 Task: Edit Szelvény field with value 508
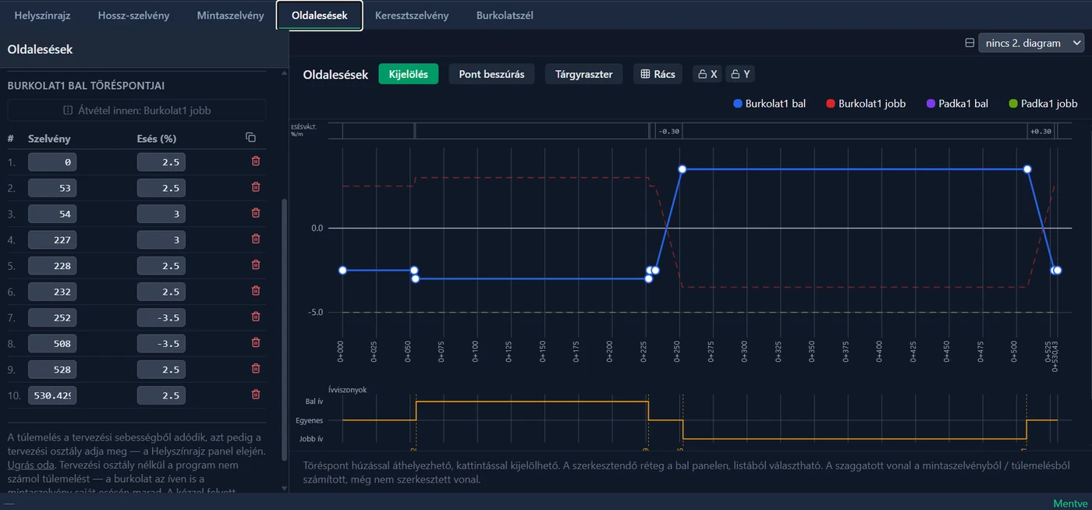click(52, 343)
